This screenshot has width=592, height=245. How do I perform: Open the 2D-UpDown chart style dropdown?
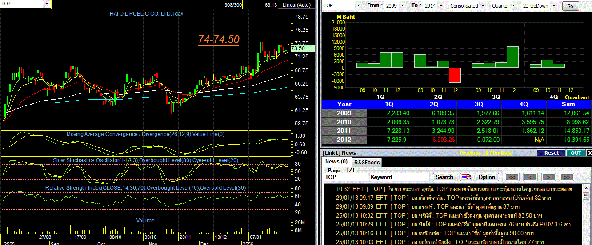553,6
